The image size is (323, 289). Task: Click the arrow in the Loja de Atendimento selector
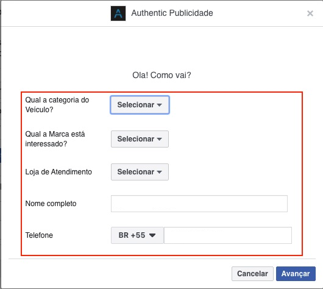pos(159,172)
